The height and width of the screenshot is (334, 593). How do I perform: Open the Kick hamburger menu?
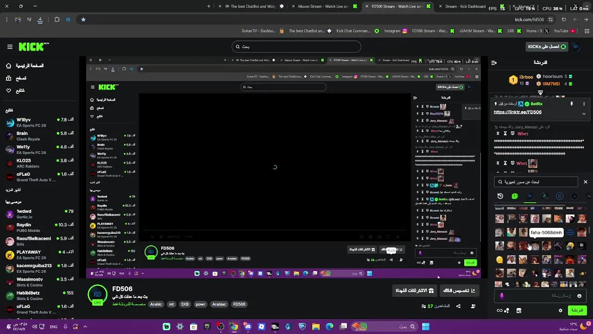click(10, 47)
